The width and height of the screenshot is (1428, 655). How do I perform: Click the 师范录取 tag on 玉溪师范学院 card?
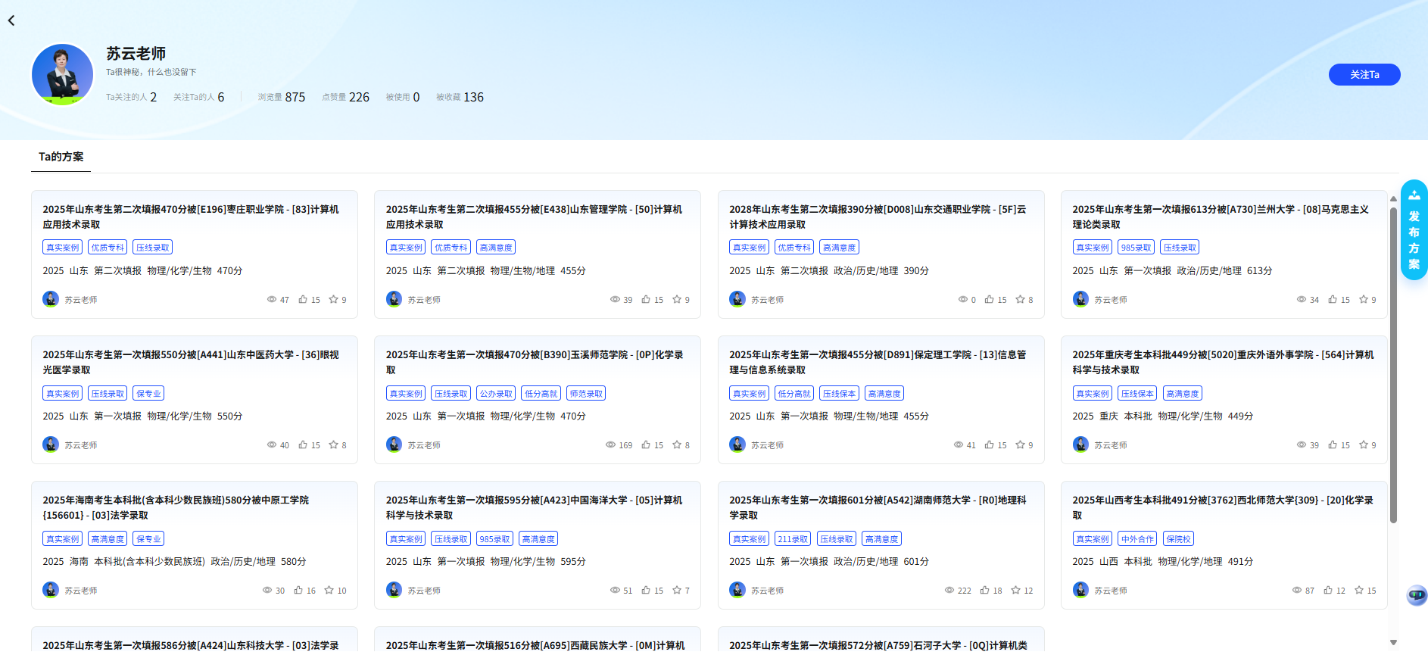tap(586, 394)
